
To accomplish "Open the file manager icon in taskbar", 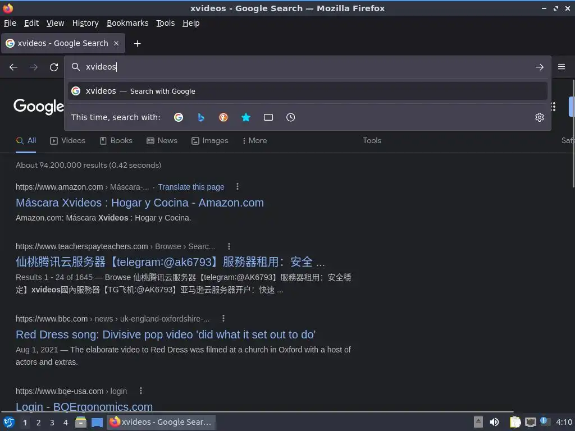I will click(x=81, y=422).
